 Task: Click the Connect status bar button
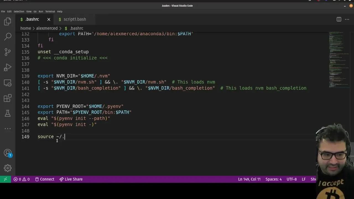point(45,179)
